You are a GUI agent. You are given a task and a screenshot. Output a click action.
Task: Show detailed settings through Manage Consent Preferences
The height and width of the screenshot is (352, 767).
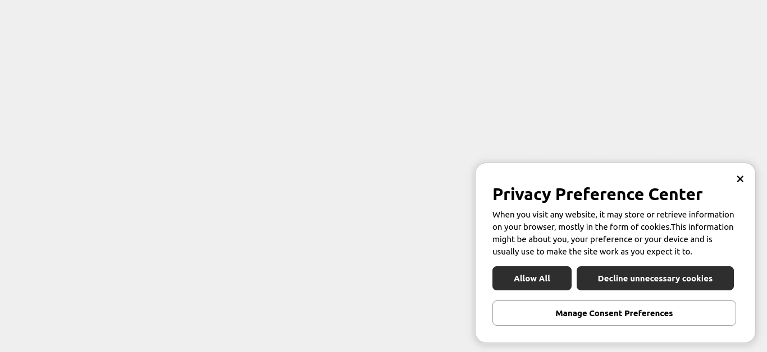[614, 313]
